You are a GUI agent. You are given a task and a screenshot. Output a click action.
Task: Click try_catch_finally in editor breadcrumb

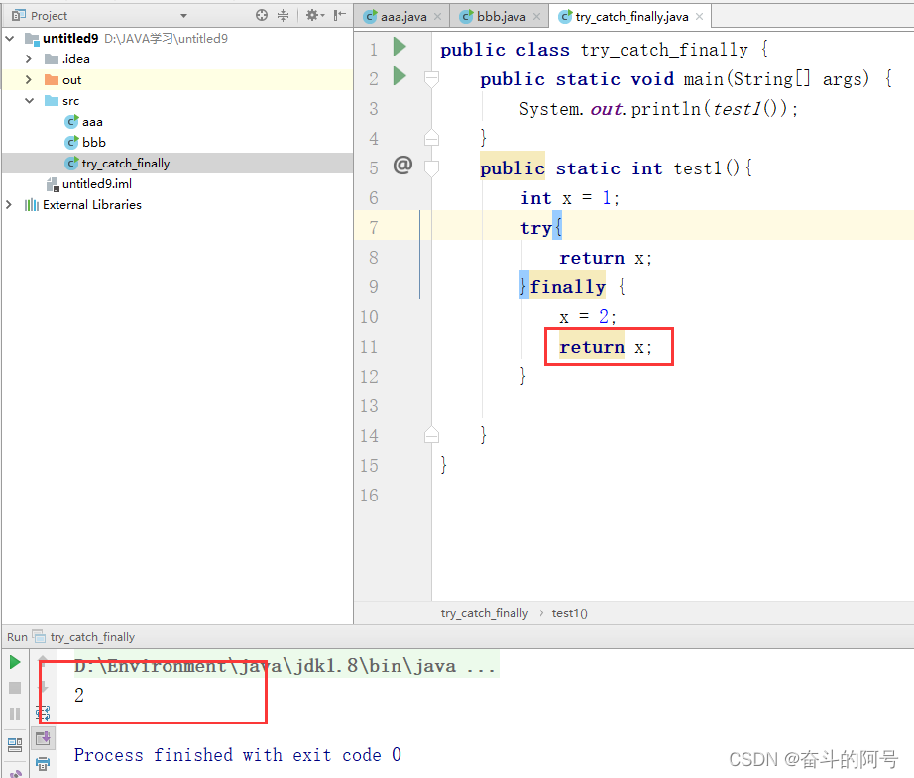[485, 613]
